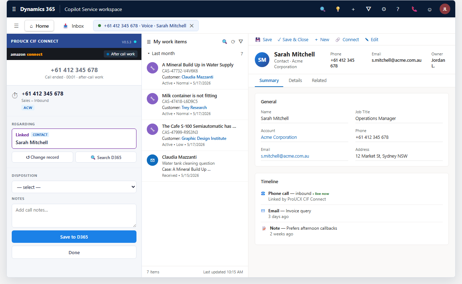The image size is (462, 284).
Task: Click the case icon for Cafe S-100 item
Action: coord(152,129)
